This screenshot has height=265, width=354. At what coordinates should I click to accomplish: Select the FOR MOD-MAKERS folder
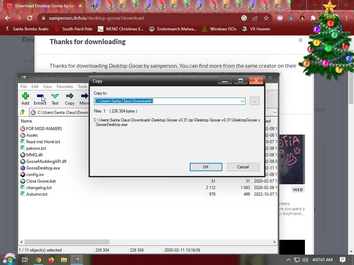tap(41, 129)
